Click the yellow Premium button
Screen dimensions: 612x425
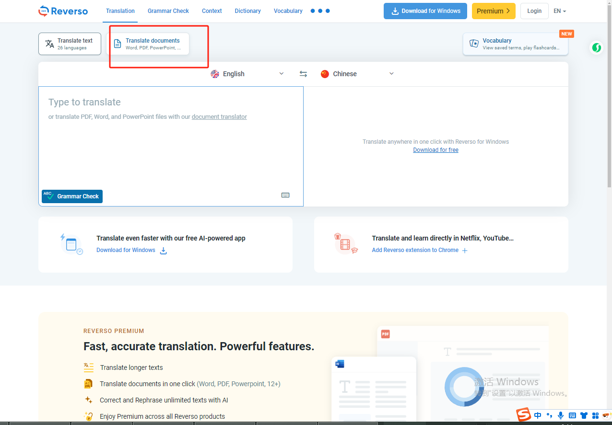[x=494, y=11]
